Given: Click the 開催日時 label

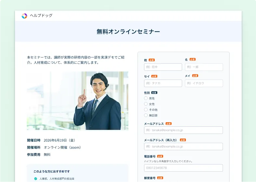Looking at the screenshot, I should (x=34, y=140).
